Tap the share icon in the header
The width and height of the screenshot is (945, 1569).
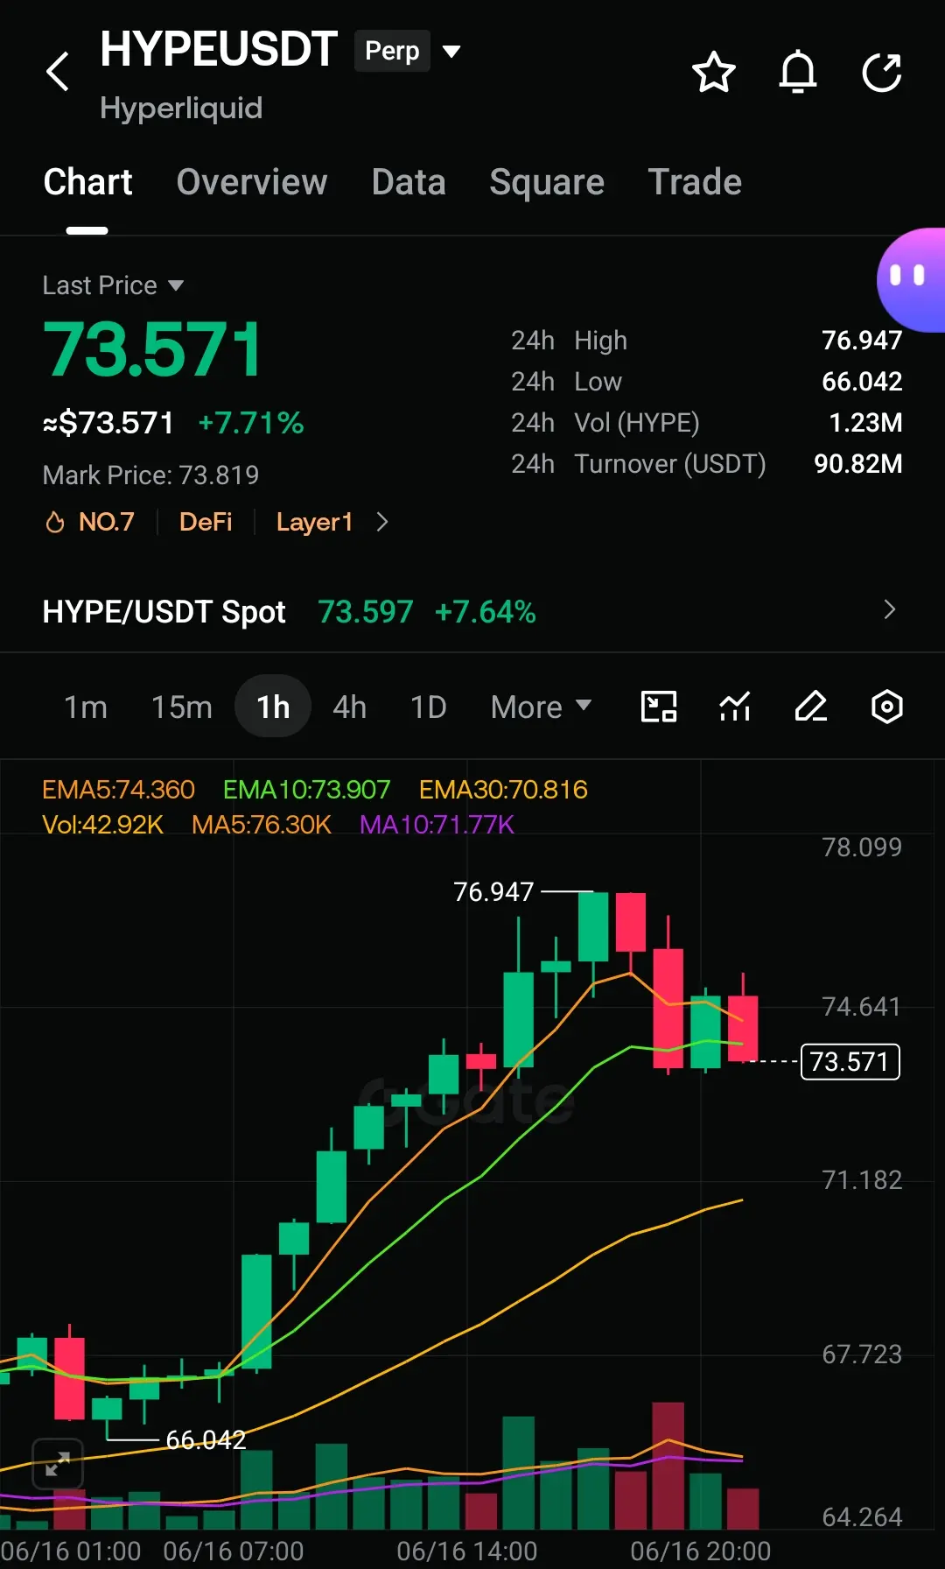882,72
